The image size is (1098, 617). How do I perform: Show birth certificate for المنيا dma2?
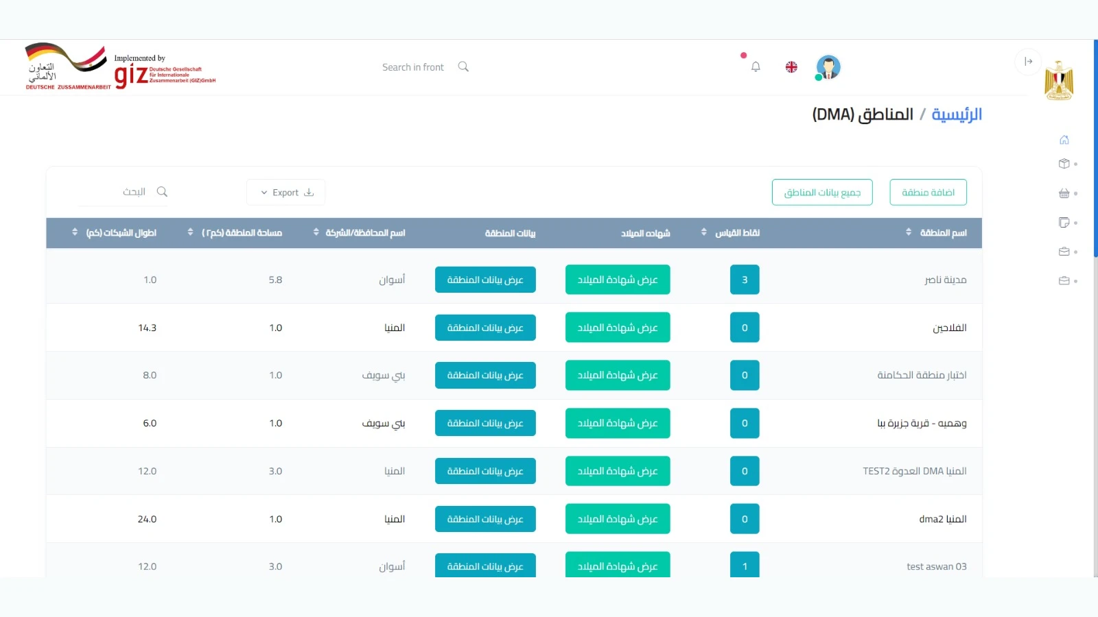click(x=618, y=519)
